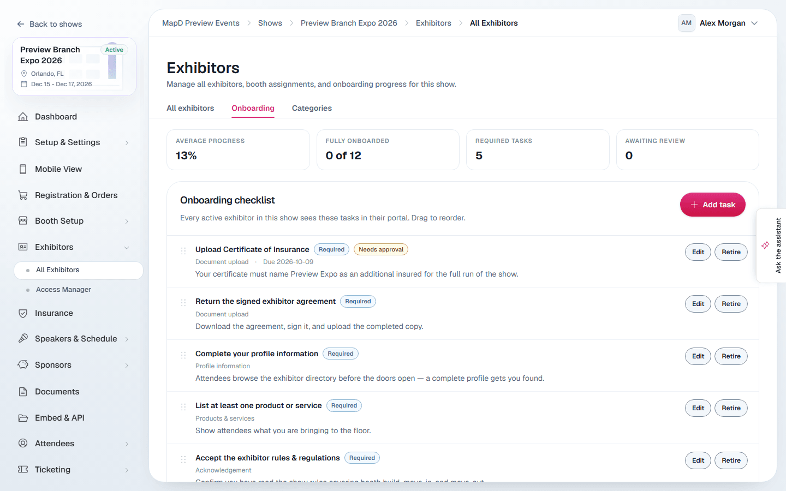Click the Ticketing ticket icon
786x491 pixels.
coord(23,470)
